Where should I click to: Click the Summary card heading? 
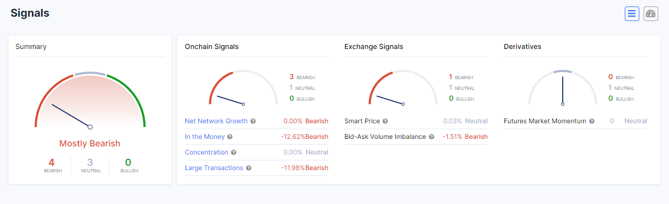pyautogui.click(x=31, y=47)
